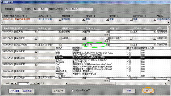Viewport: 171px width, 96px height.
Task: Switch to 記録表示 mode
Action: click(28, 91)
